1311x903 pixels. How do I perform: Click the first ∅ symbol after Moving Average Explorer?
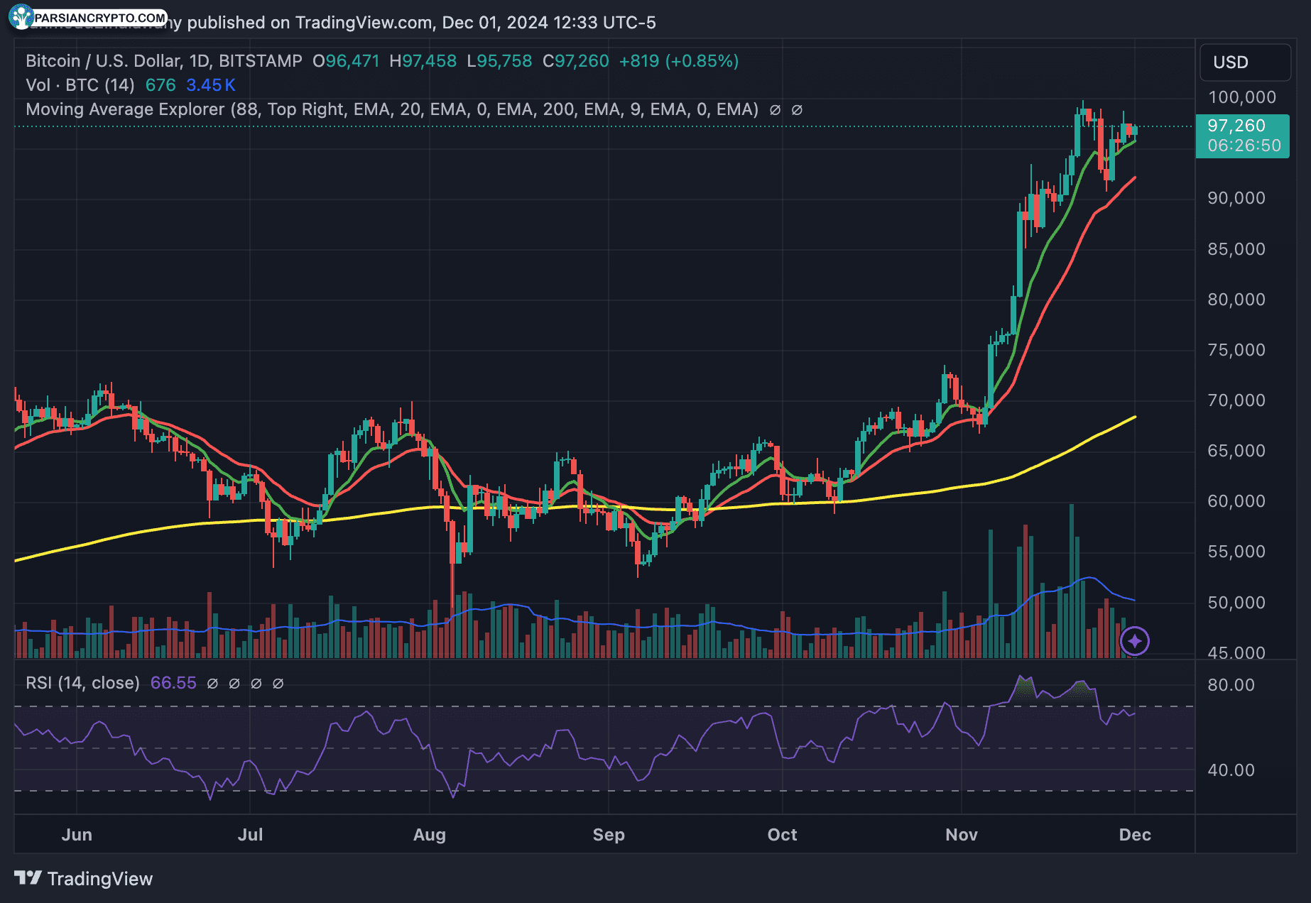click(x=776, y=110)
